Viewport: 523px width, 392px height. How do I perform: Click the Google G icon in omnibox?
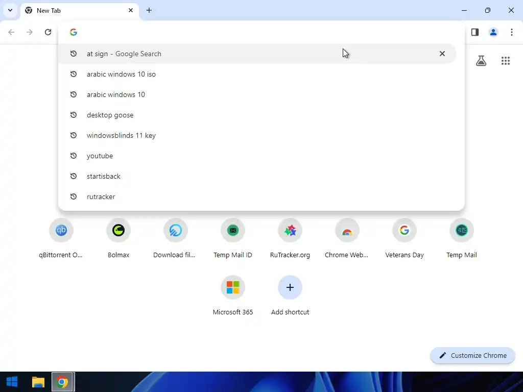(74, 32)
